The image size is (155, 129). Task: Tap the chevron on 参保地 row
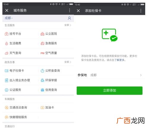(x=141, y=75)
